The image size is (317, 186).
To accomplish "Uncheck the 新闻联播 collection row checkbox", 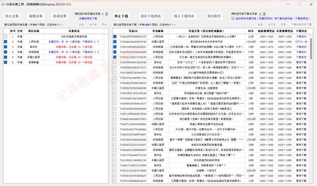I will (5, 62).
